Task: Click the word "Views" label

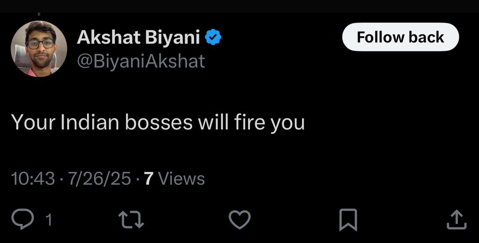Action: point(181,179)
